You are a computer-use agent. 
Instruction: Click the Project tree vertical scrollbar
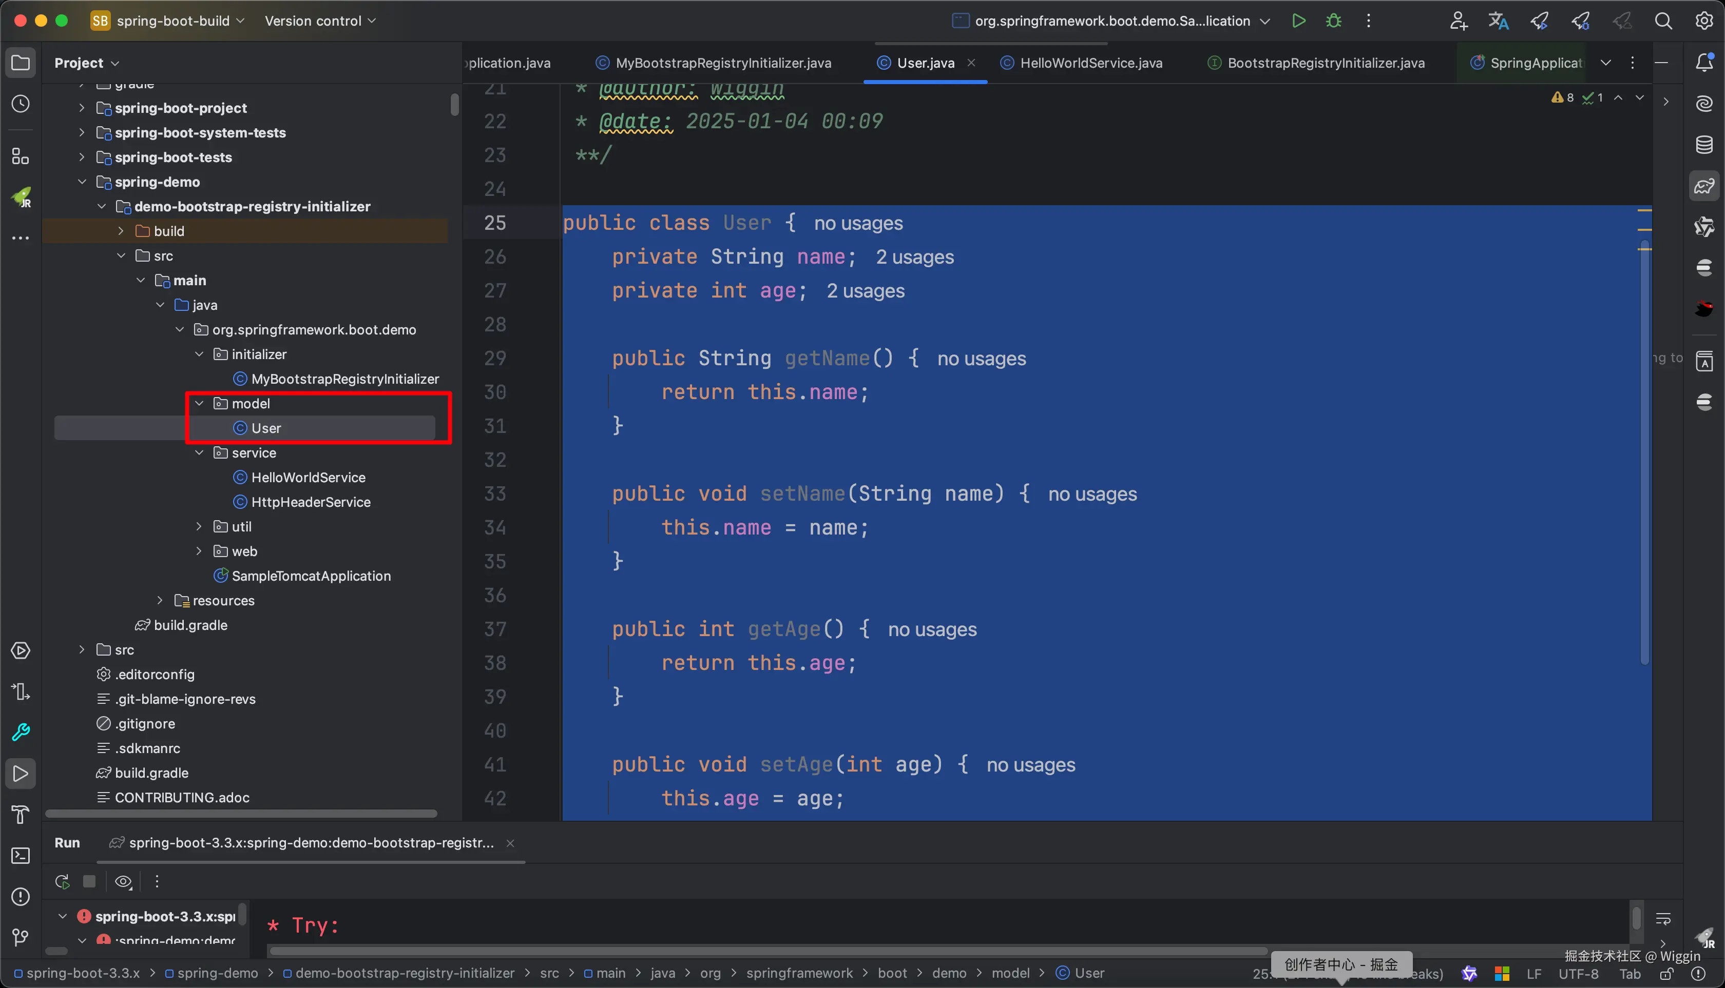[x=454, y=105]
